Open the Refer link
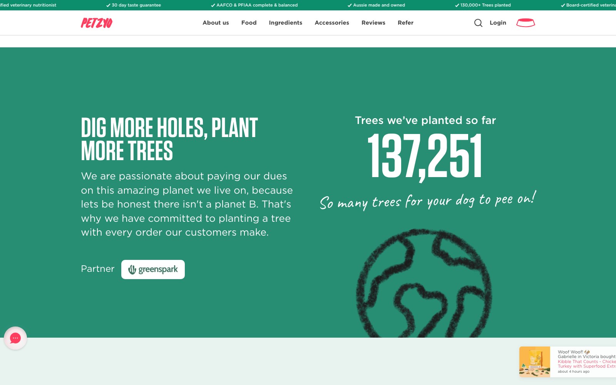 point(405,23)
